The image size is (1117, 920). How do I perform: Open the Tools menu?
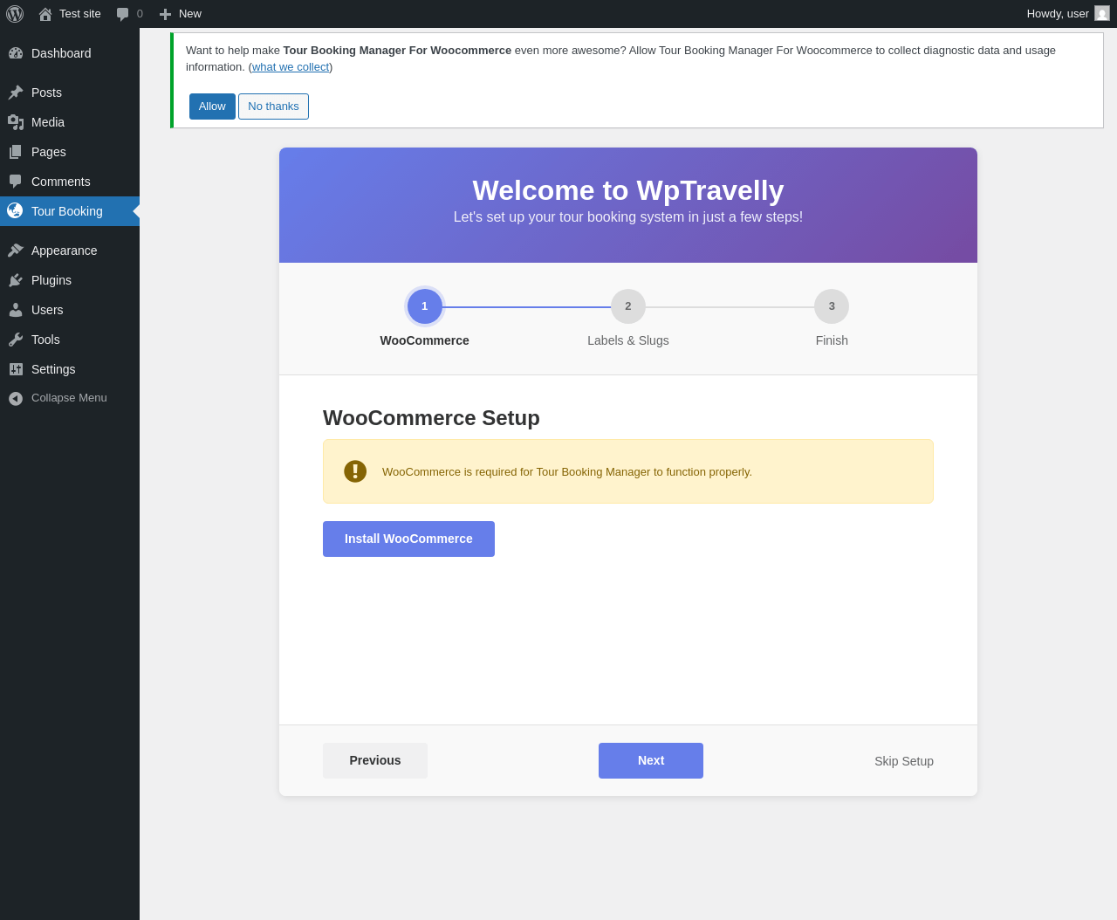point(70,340)
